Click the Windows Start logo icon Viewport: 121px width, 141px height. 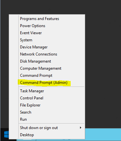coord(6,134)
